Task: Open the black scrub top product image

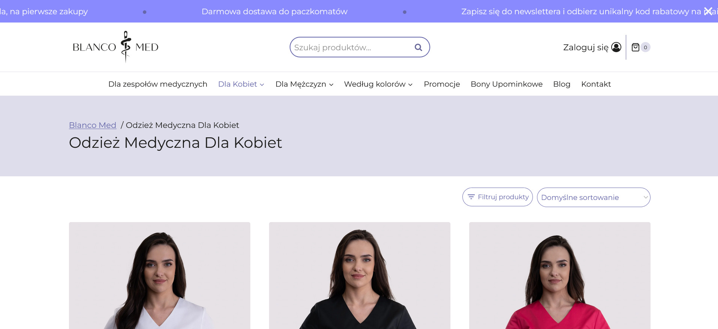Action: click(x=360, y=275)
